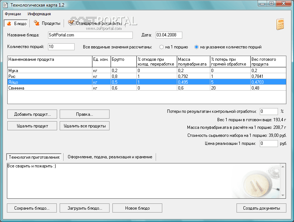Click the 0,792 cell in Рис row
This screenshot has width=294, height=222.
click(194, 76)
